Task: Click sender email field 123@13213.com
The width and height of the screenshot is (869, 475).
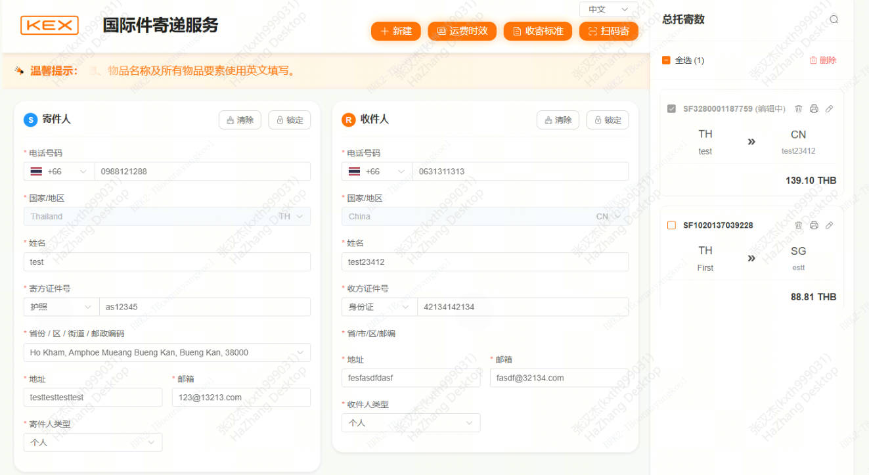Action: pos(241,397)
